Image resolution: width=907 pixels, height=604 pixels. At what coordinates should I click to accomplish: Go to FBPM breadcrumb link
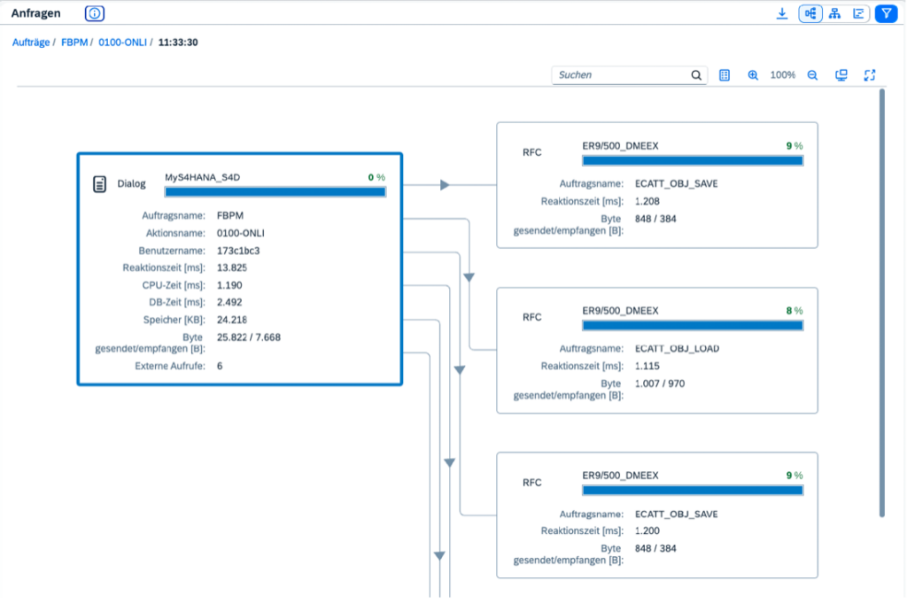click(74, 43)
